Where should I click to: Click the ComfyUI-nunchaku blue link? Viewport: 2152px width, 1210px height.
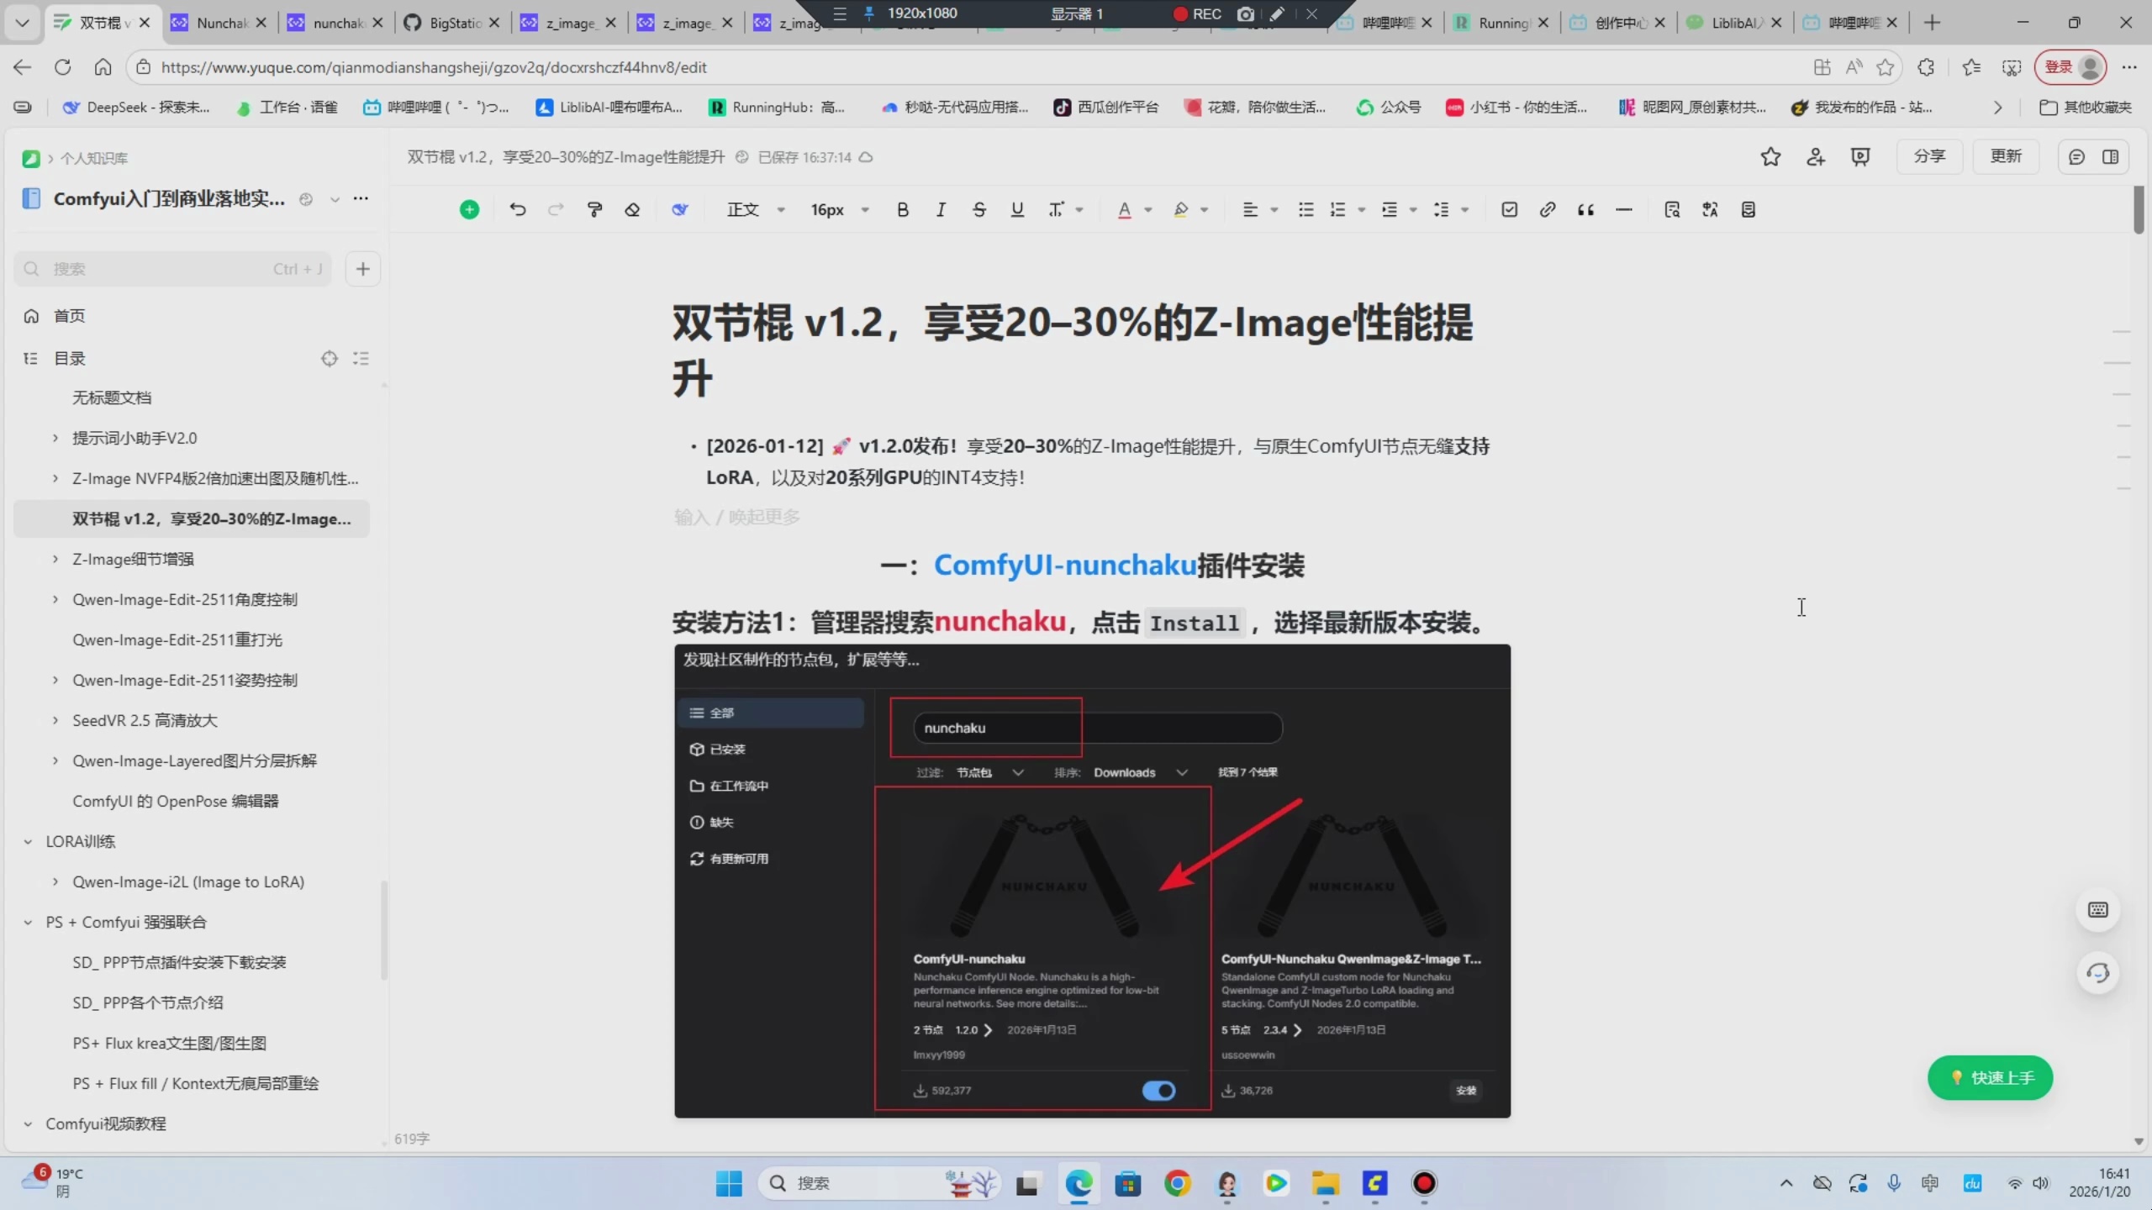(x=1065, y=565)
